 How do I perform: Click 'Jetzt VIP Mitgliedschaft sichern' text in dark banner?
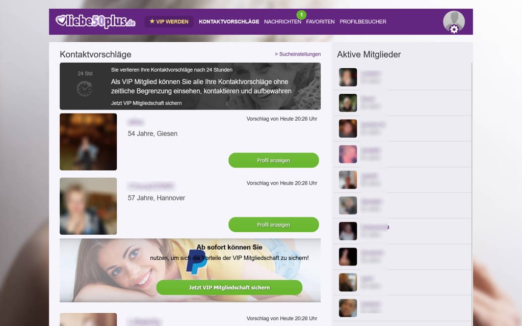[146, 103]
